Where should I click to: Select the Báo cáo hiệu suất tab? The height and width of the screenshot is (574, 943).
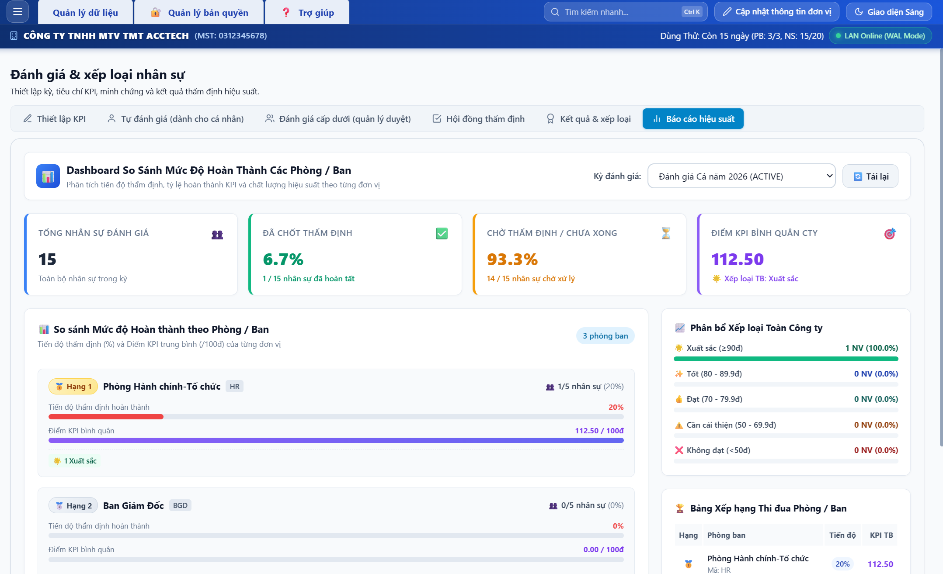[693, 119]
